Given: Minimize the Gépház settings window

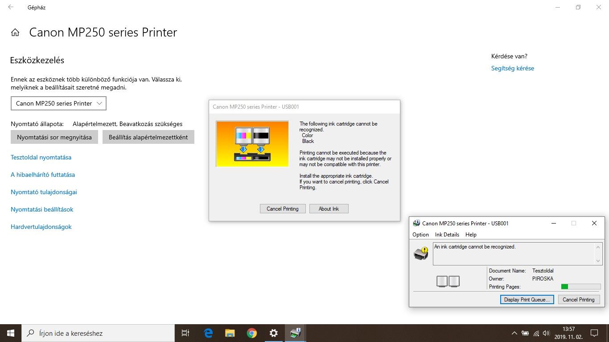Looking at the screenshot, I should click(x=558, y=7).
